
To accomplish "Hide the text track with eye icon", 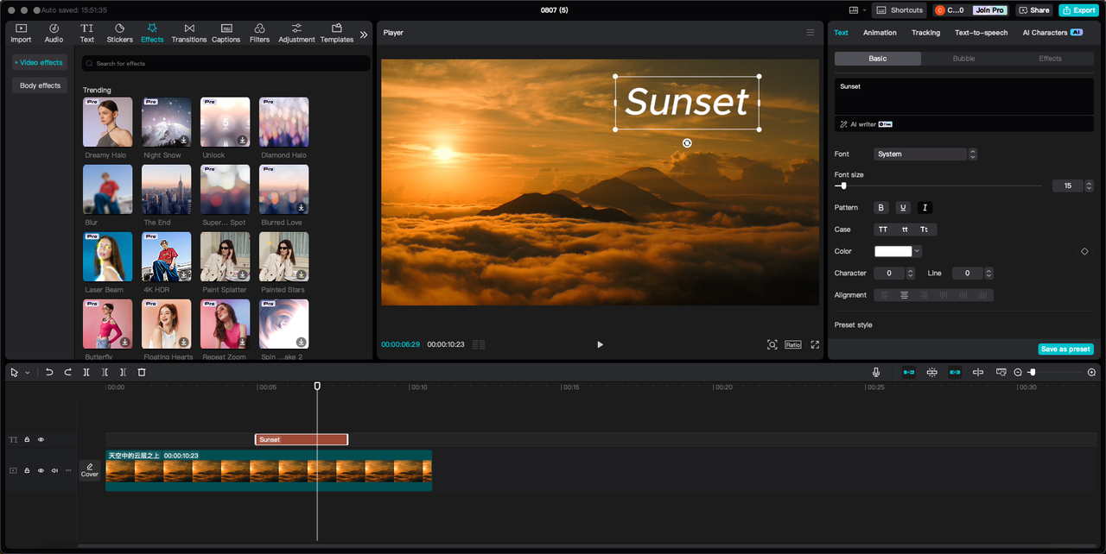I will click(41, 439).
